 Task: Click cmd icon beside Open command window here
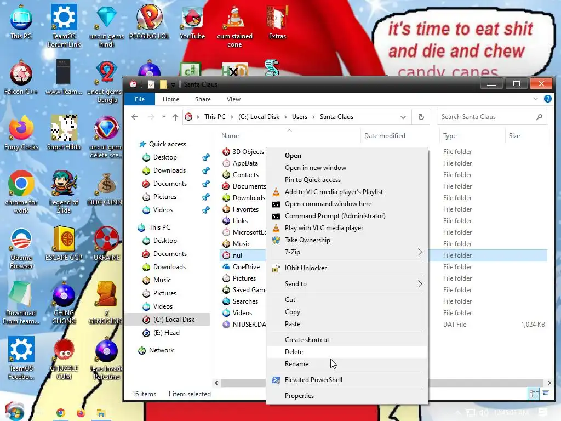(276, 204)
